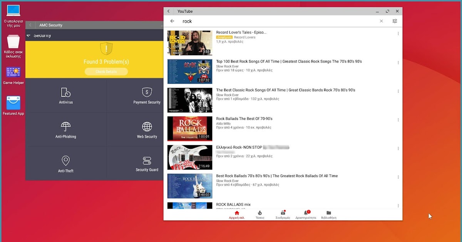Open Featured App desktop icon
The height and width of the screenshot is (242, 462).
13,106
